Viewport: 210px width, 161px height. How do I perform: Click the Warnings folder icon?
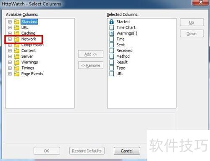(x=17, y=62)
